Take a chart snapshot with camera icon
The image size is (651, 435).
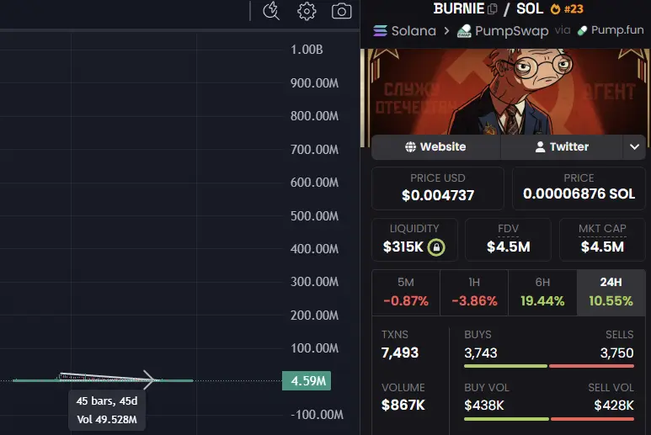341,11
